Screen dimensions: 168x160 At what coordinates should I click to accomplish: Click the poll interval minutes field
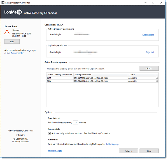pyautogui.click(x=76, y=123)
